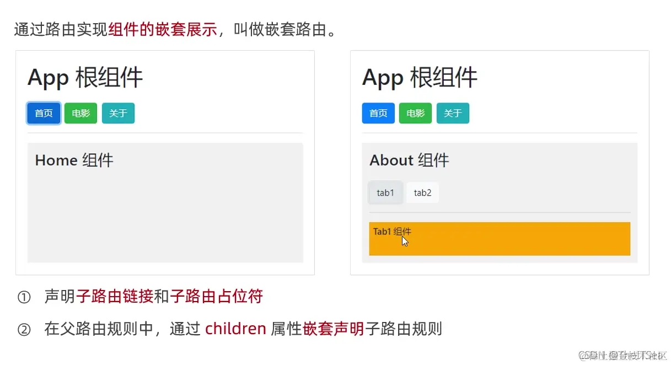Click the 电影 button in the left panel
Screen dimensions: 671x365
pyautogui.click(x=80, y=113)
